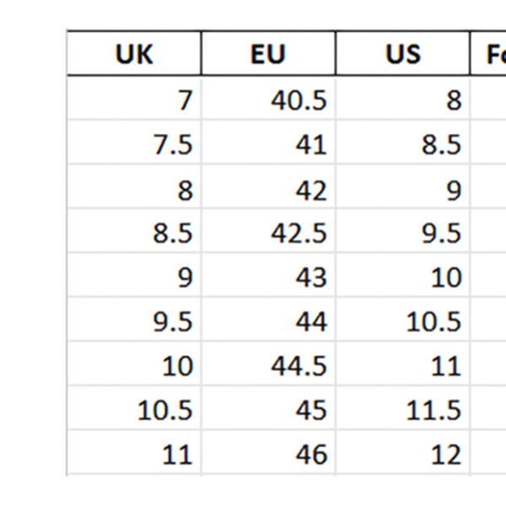This screenshot has width=506, height=506.
Task: Click EU size 42 cell
Action: point(268,189)
